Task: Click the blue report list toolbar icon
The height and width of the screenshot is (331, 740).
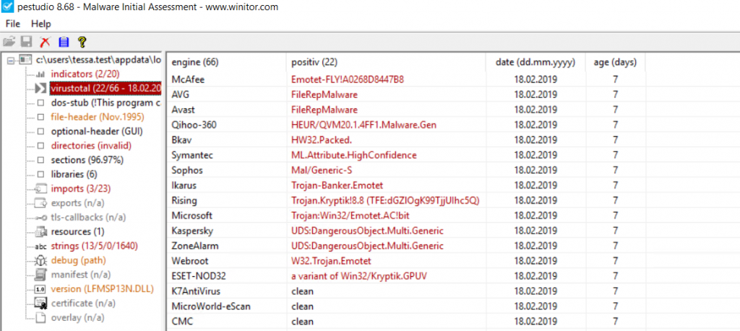Action: [x=64, y=42]
